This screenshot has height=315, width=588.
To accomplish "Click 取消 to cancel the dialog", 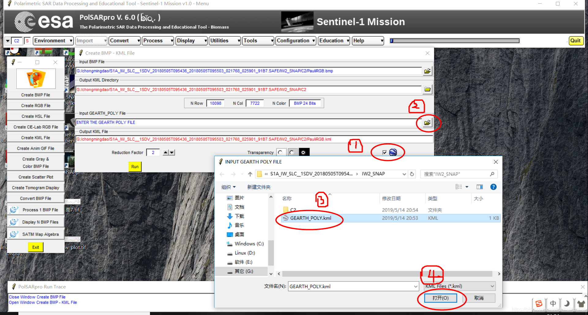I will (x=479, y=298).
